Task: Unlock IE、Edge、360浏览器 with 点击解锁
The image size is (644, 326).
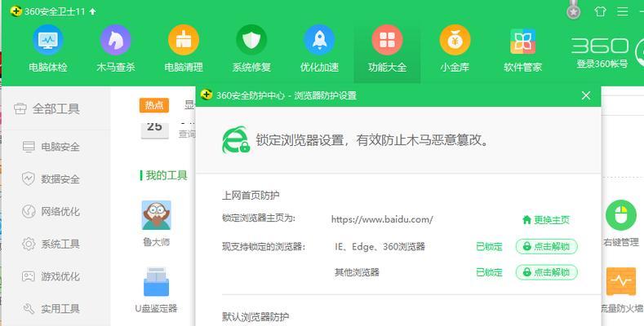Action: click(547, 246)
